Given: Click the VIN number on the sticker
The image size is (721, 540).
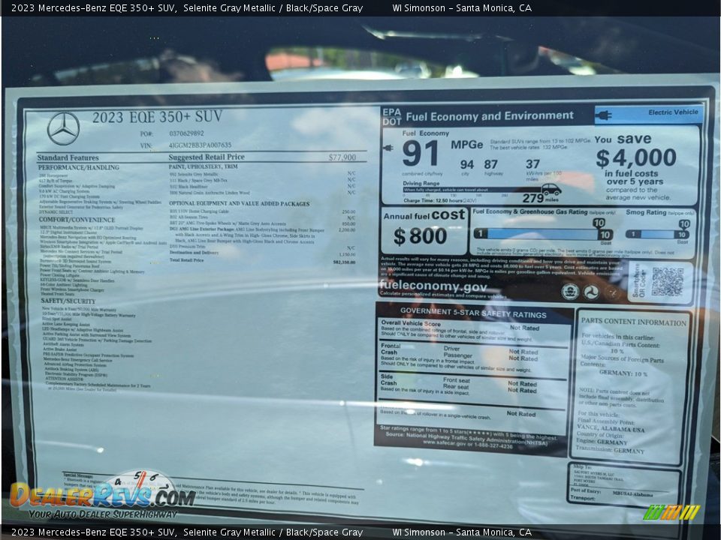Looking at the screenshot, I should [200, 145].
